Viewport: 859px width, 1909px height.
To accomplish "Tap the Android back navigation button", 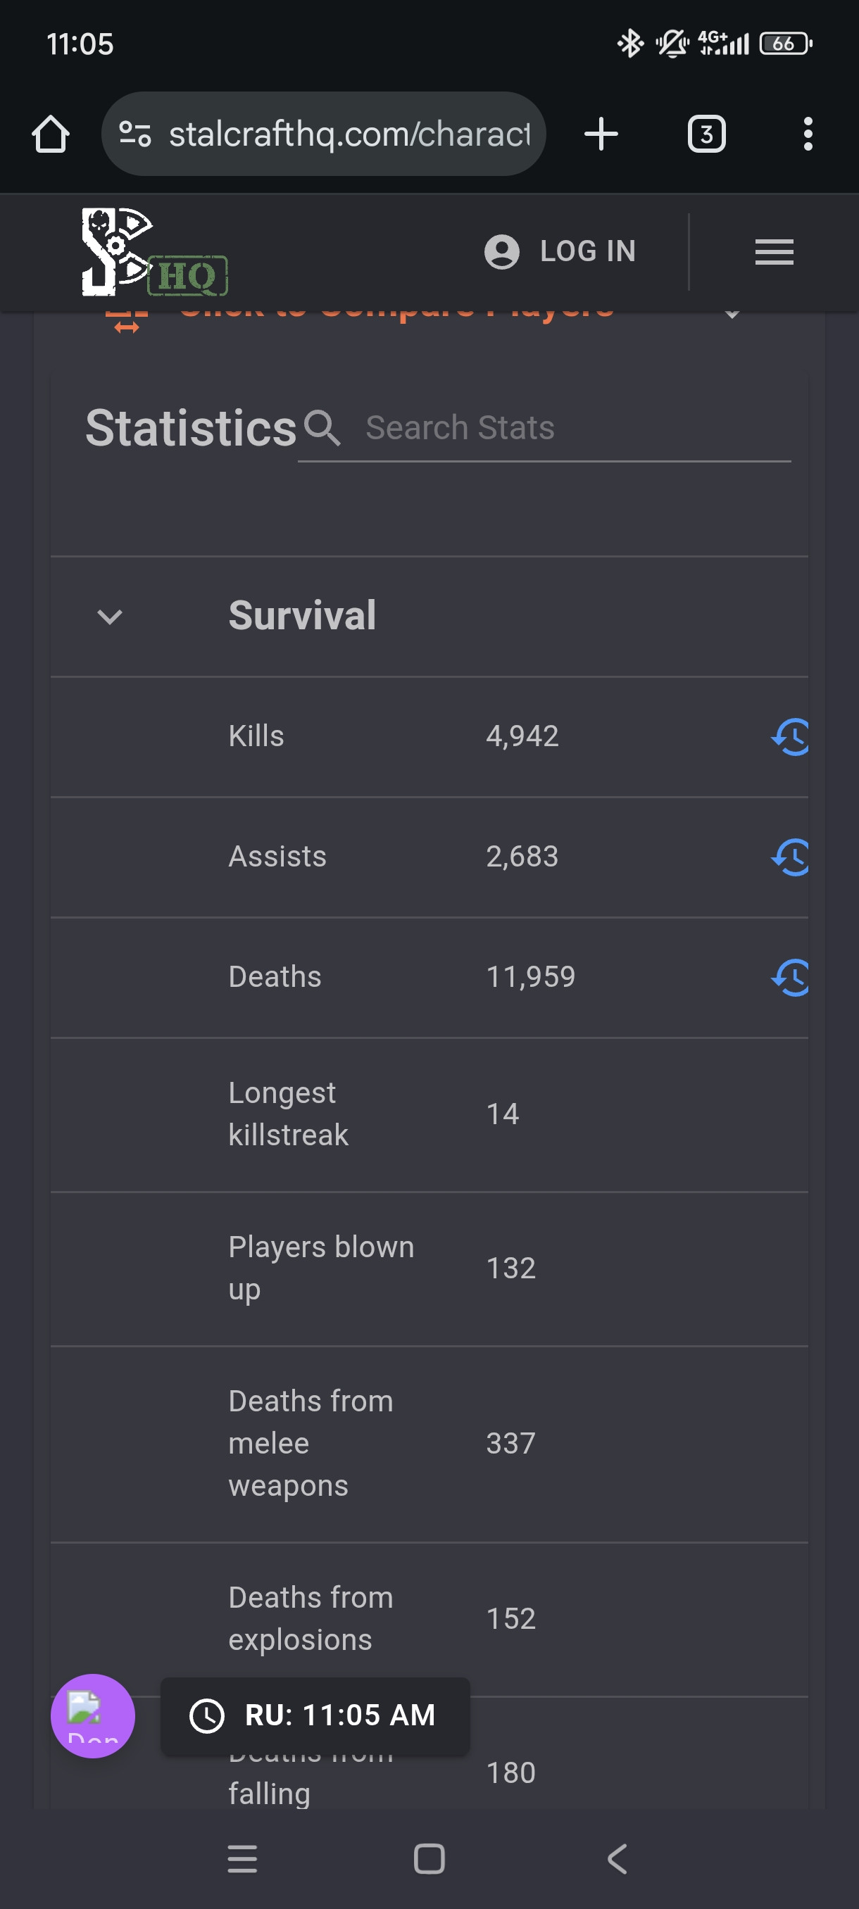I will click(x=617, y=1858).
